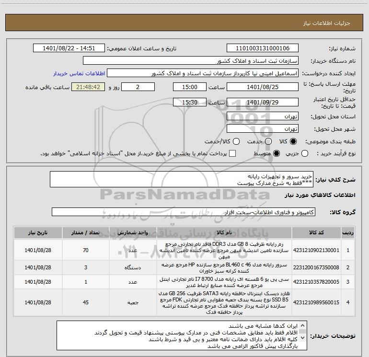Click the SATA3 256 GB SSD item name
The image size is (369, 357).
click(224, 303)
